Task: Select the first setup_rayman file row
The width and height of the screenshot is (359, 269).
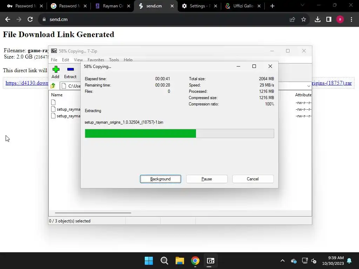Action: tap(66, 109)
